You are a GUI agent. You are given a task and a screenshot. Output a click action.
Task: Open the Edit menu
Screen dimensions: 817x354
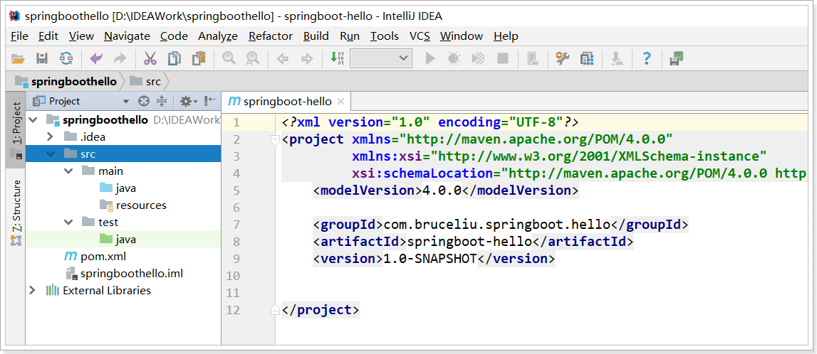(48, 36)
